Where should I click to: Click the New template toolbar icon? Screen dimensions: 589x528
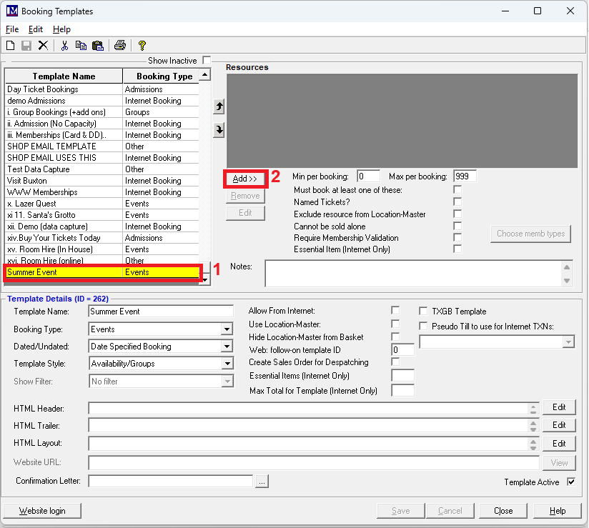pos(10,46)
